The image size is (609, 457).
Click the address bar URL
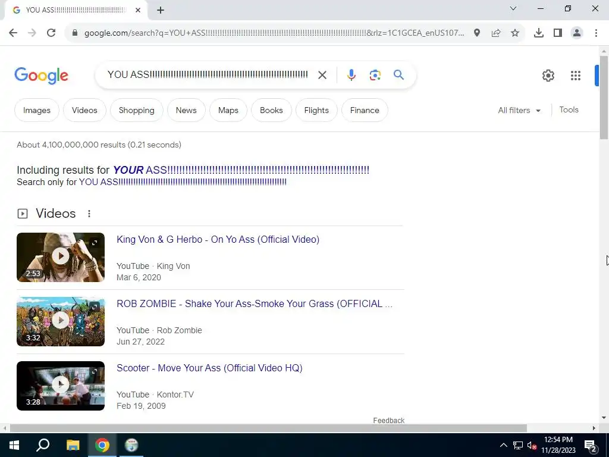click(x=274, y=33)
